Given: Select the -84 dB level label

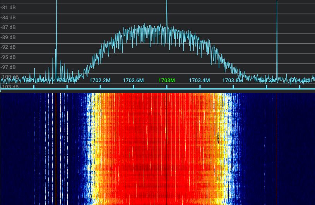Looking at the screenshot, I should point(8,17).
